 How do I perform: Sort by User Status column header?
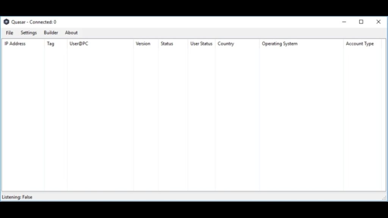point(202,44)
